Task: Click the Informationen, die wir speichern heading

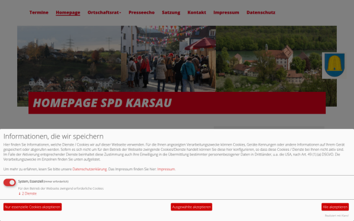Action: point(53,137)
